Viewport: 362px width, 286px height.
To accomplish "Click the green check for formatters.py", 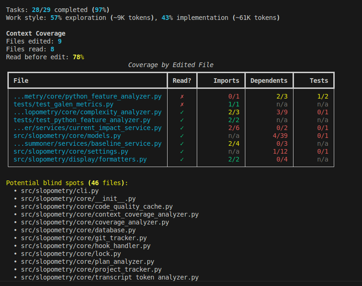I will [182, 159].
